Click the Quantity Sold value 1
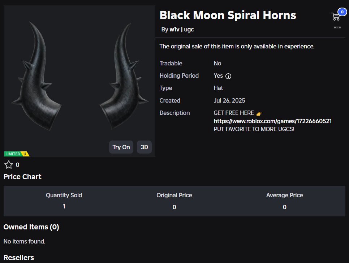Viewport: 349px width, 263px height. (x=64, y=207)
